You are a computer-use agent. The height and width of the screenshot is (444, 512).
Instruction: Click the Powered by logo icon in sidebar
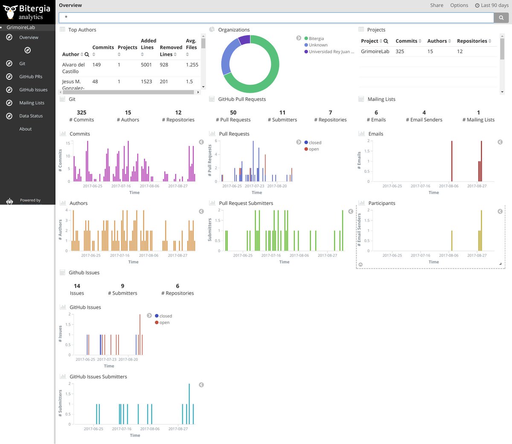(x=9, y=201)
